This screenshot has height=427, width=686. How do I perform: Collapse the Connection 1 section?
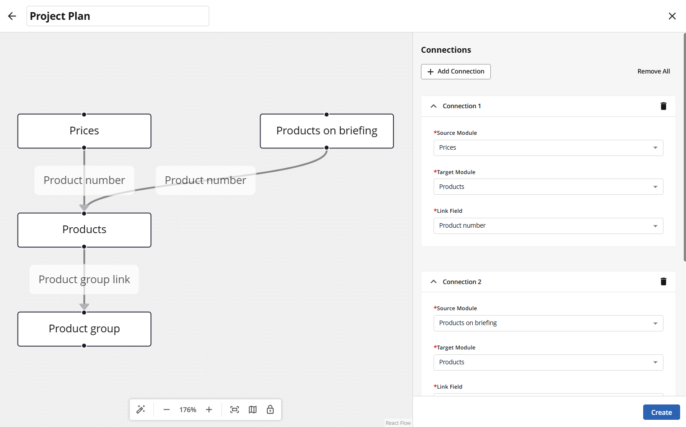click(434, 106)
